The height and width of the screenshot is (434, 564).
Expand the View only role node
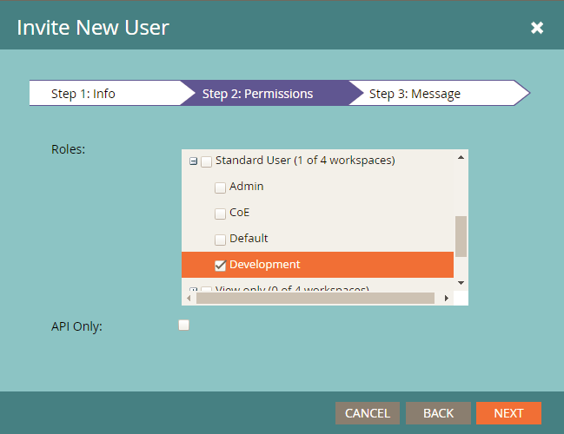coord(193,290)
